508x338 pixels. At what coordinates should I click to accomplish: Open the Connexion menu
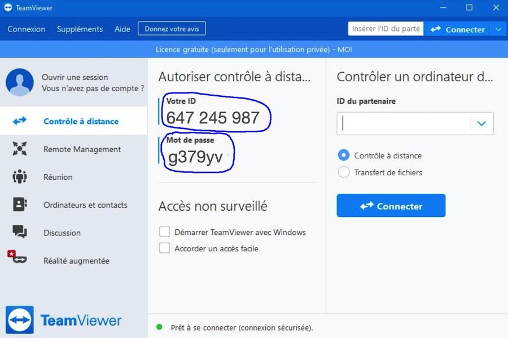coord(26,29)
